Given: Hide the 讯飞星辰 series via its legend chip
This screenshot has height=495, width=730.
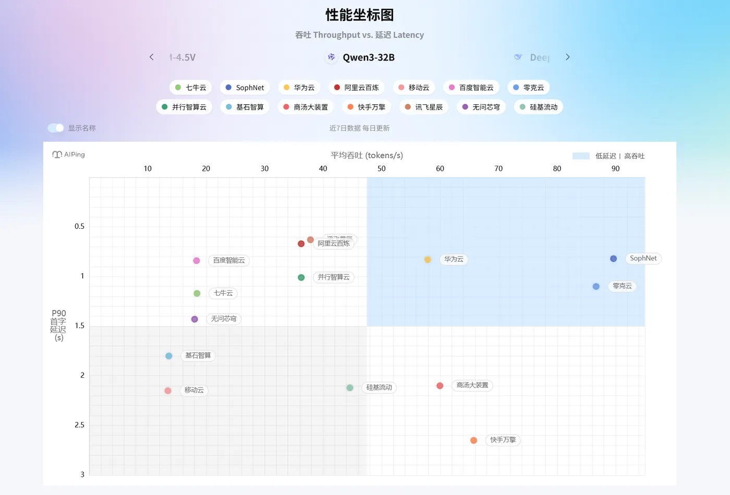Looking at the screenshot, I should coord(424,107).
